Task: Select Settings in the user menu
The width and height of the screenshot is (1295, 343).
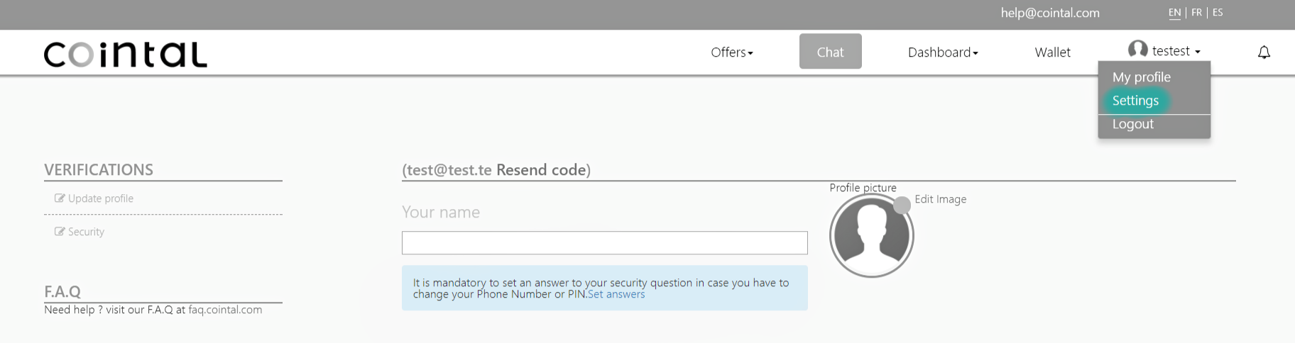Action: [1135, 101]
